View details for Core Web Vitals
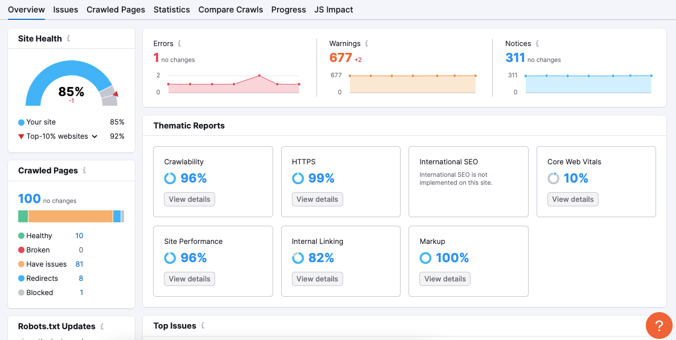Viewport: 676px width, 340px height. click(572, 199)
